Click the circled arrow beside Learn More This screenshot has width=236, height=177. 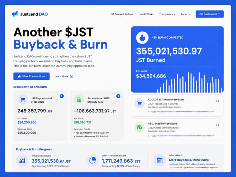click(x=71, y=76)
